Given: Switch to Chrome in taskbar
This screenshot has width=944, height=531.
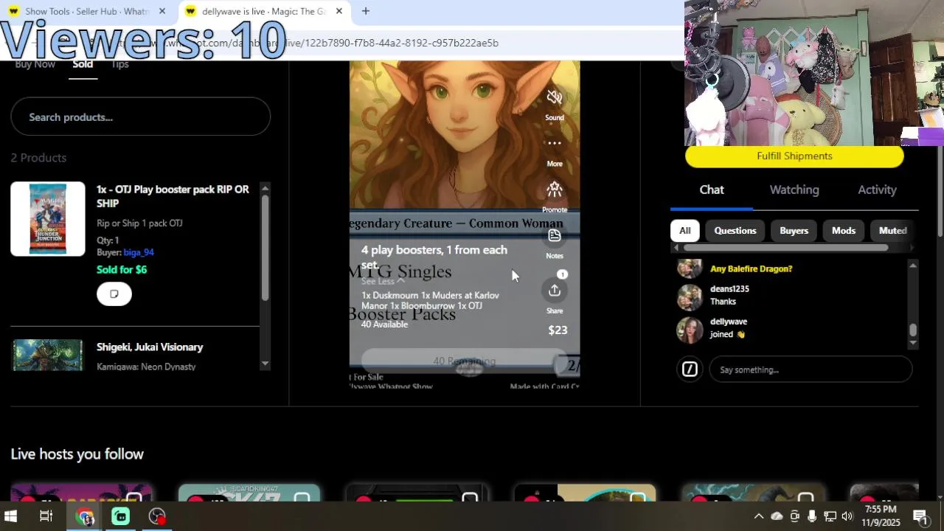Looking at the screenshot, I should click(x=85, y=517).
